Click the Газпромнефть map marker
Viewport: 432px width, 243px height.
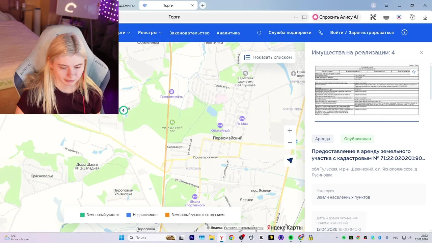(171, 91)
